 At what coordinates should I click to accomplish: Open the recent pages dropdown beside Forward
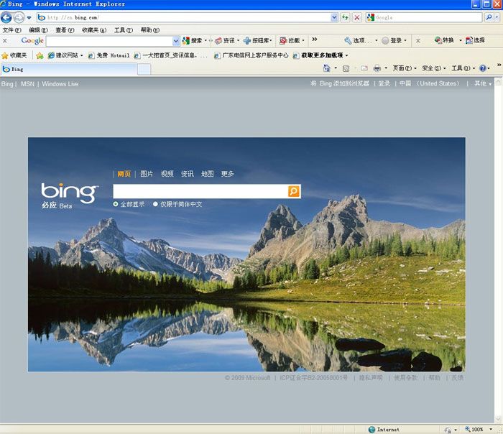coord(29,18)
